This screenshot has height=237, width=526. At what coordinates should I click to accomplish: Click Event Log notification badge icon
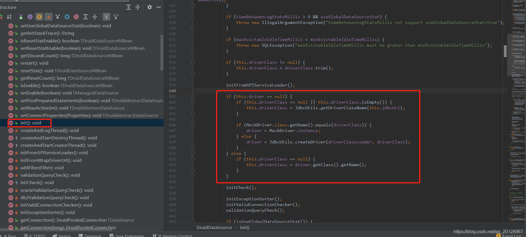498,236
